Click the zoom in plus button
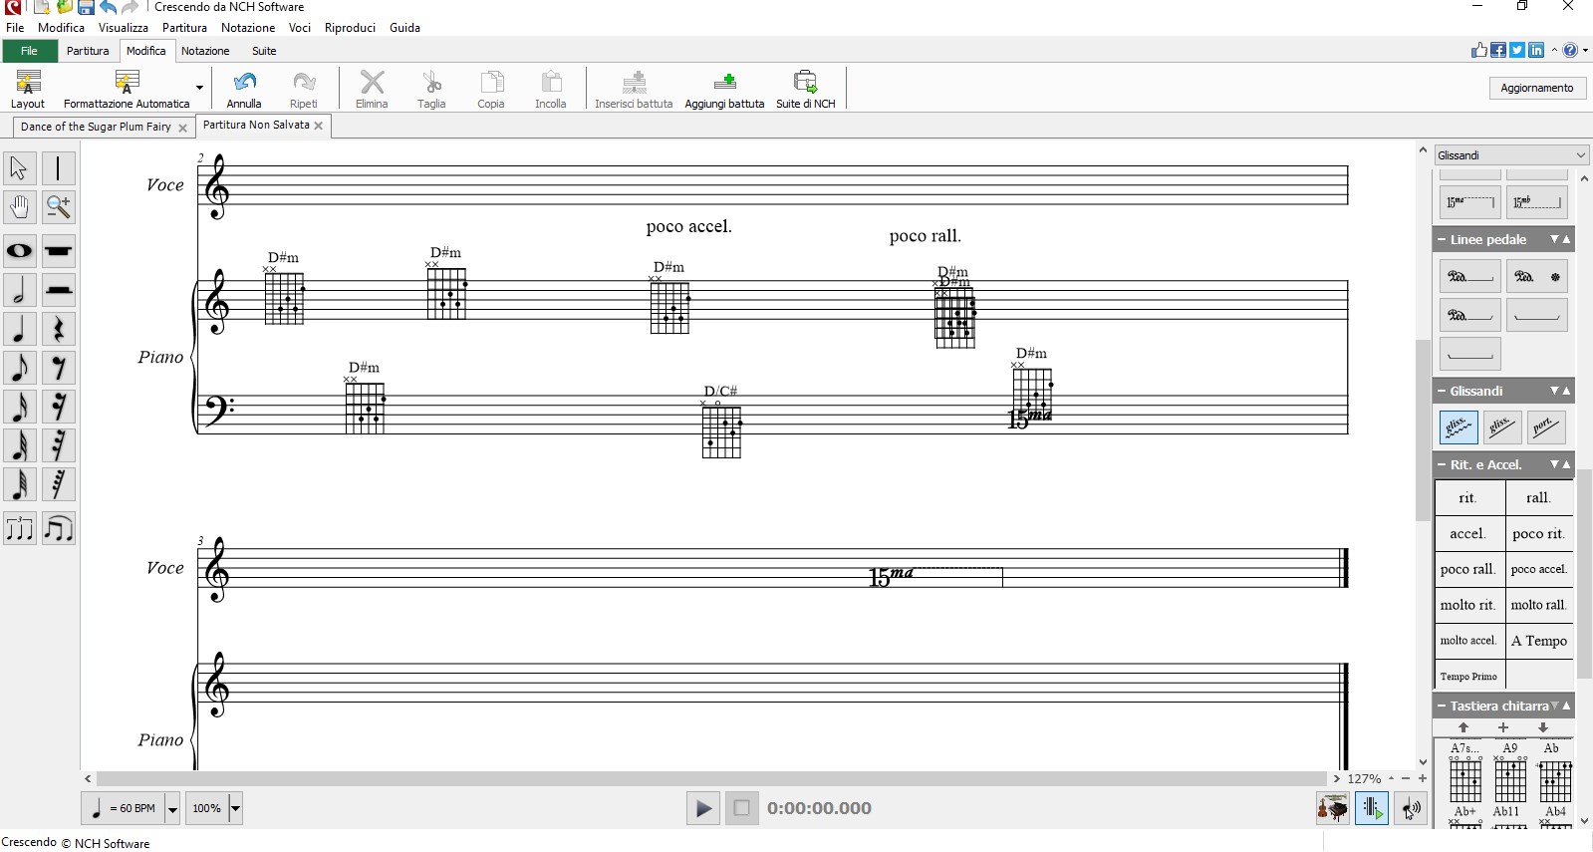This screenshot has height=852, width=1593. click(x=1423, y=778)
